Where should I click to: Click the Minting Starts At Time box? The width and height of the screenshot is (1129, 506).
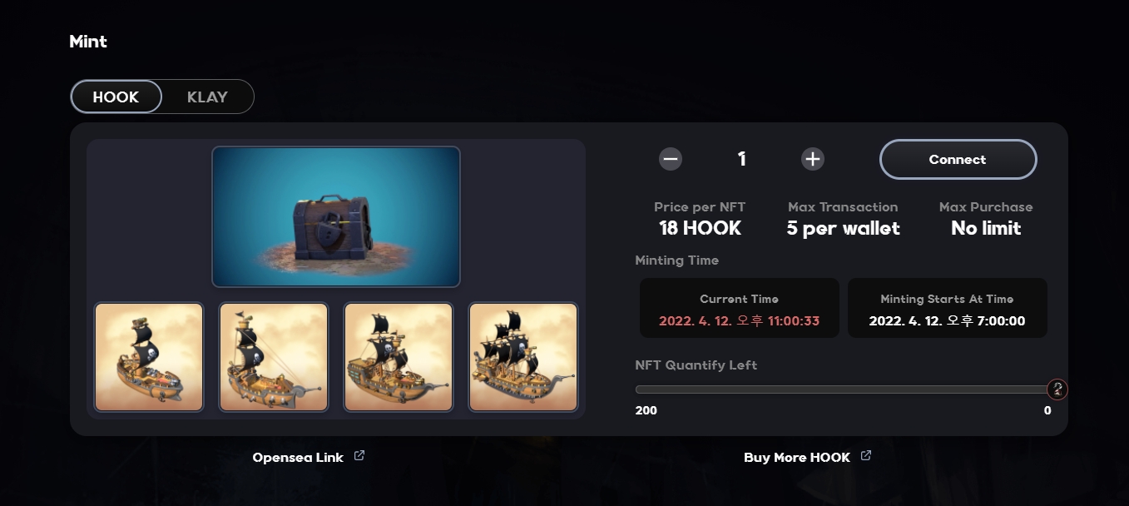coord(948,308)
